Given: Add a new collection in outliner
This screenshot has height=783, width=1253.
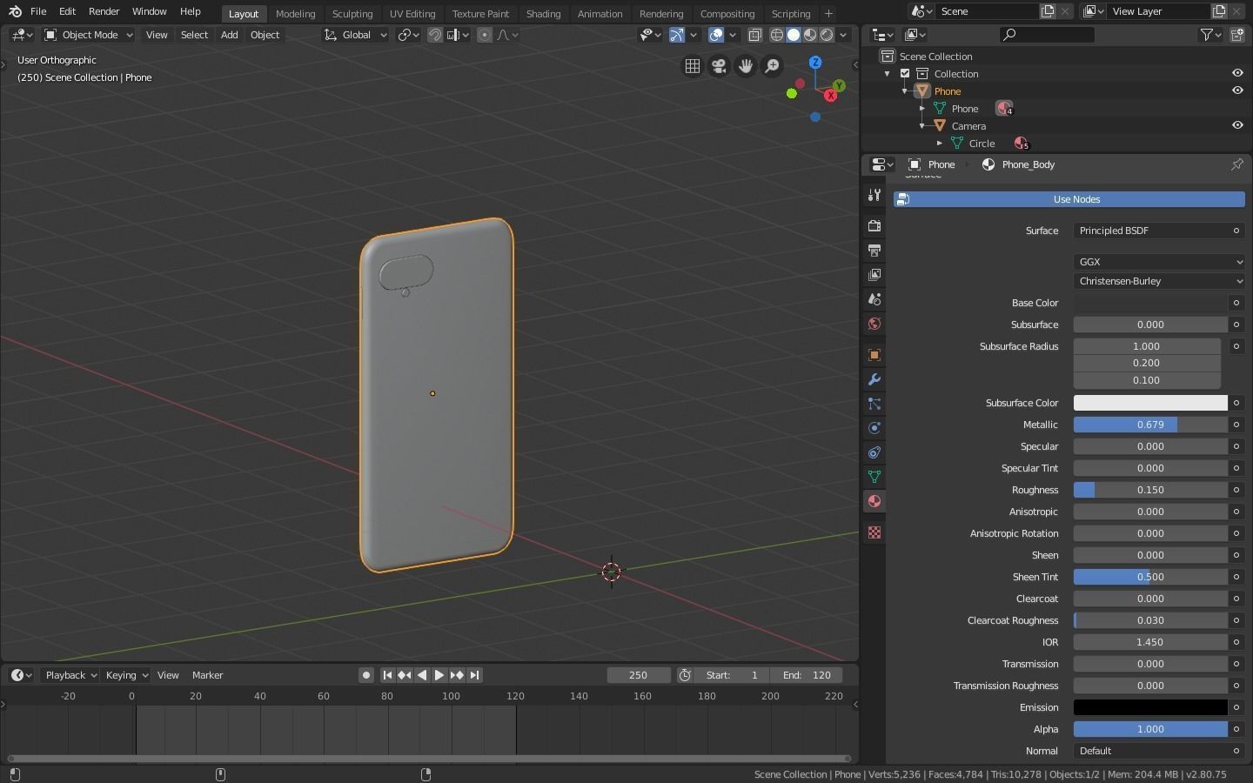Looking at the screenshot, I should (1236, 35).
